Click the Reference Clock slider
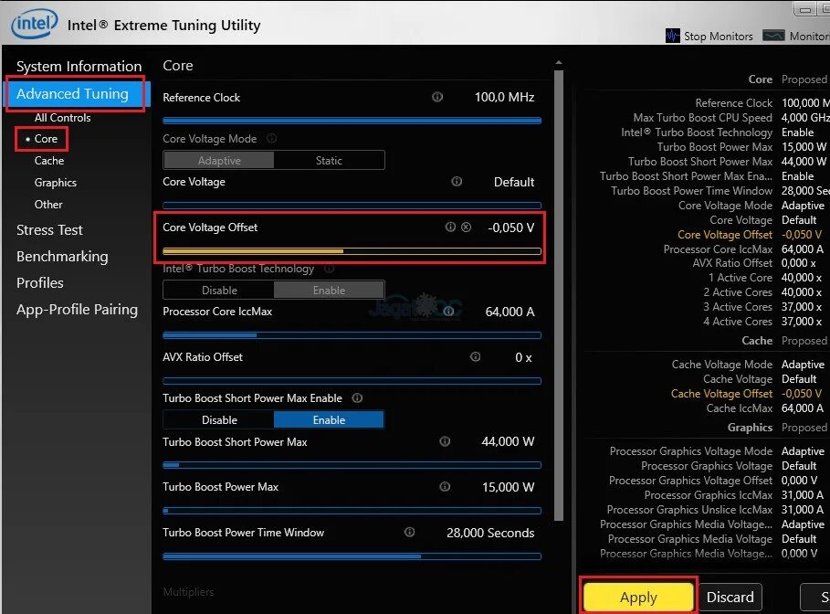 352,121
